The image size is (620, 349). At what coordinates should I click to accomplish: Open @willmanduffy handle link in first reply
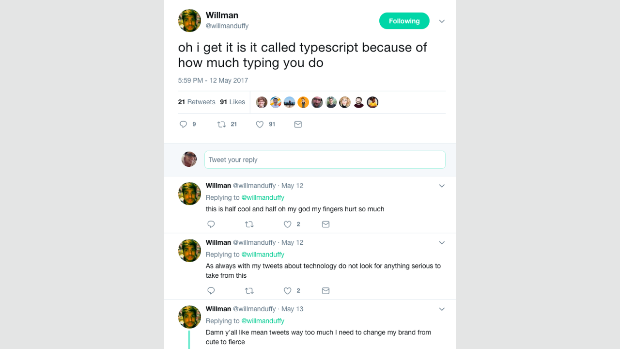point(263,197)
